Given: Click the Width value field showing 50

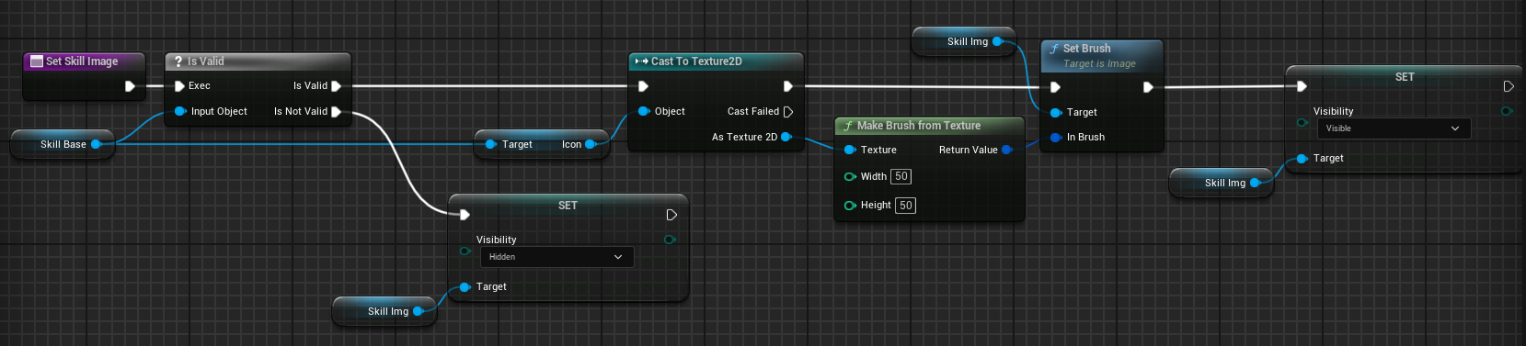Looking at the screenshot, I should pyautogui.click(x=901, y=176).
